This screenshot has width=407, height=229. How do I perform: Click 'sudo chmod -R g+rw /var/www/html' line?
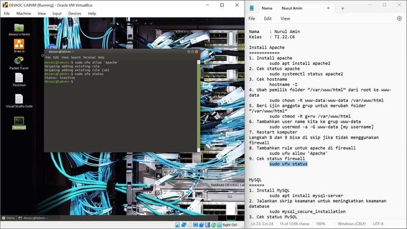[310, 116]
